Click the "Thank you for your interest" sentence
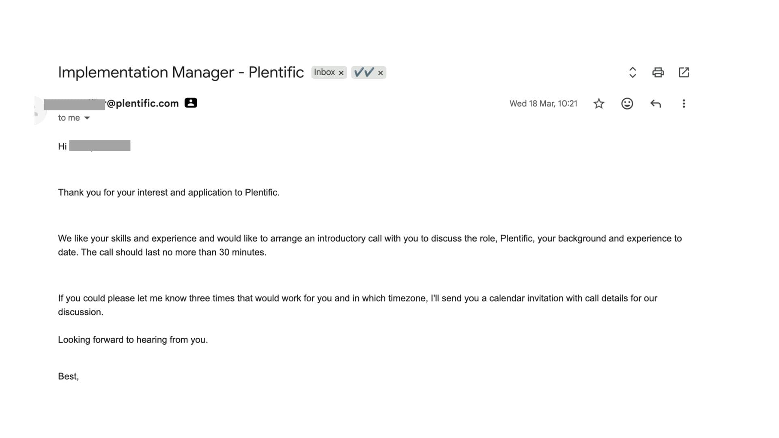 click(x=169, y=193)
